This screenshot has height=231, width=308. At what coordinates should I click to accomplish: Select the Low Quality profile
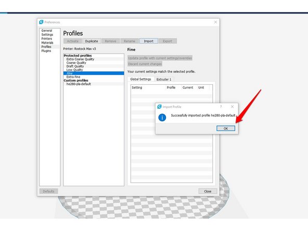(x=94, y=70)
